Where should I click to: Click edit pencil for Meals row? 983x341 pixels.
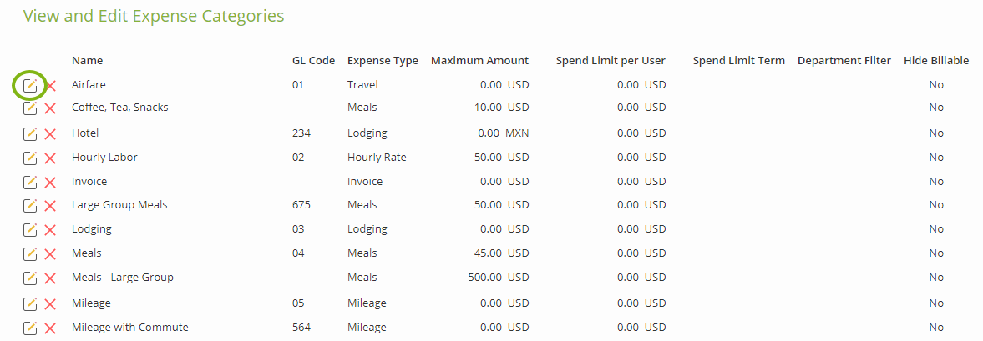pyautogui.click(x=30, y=254)
